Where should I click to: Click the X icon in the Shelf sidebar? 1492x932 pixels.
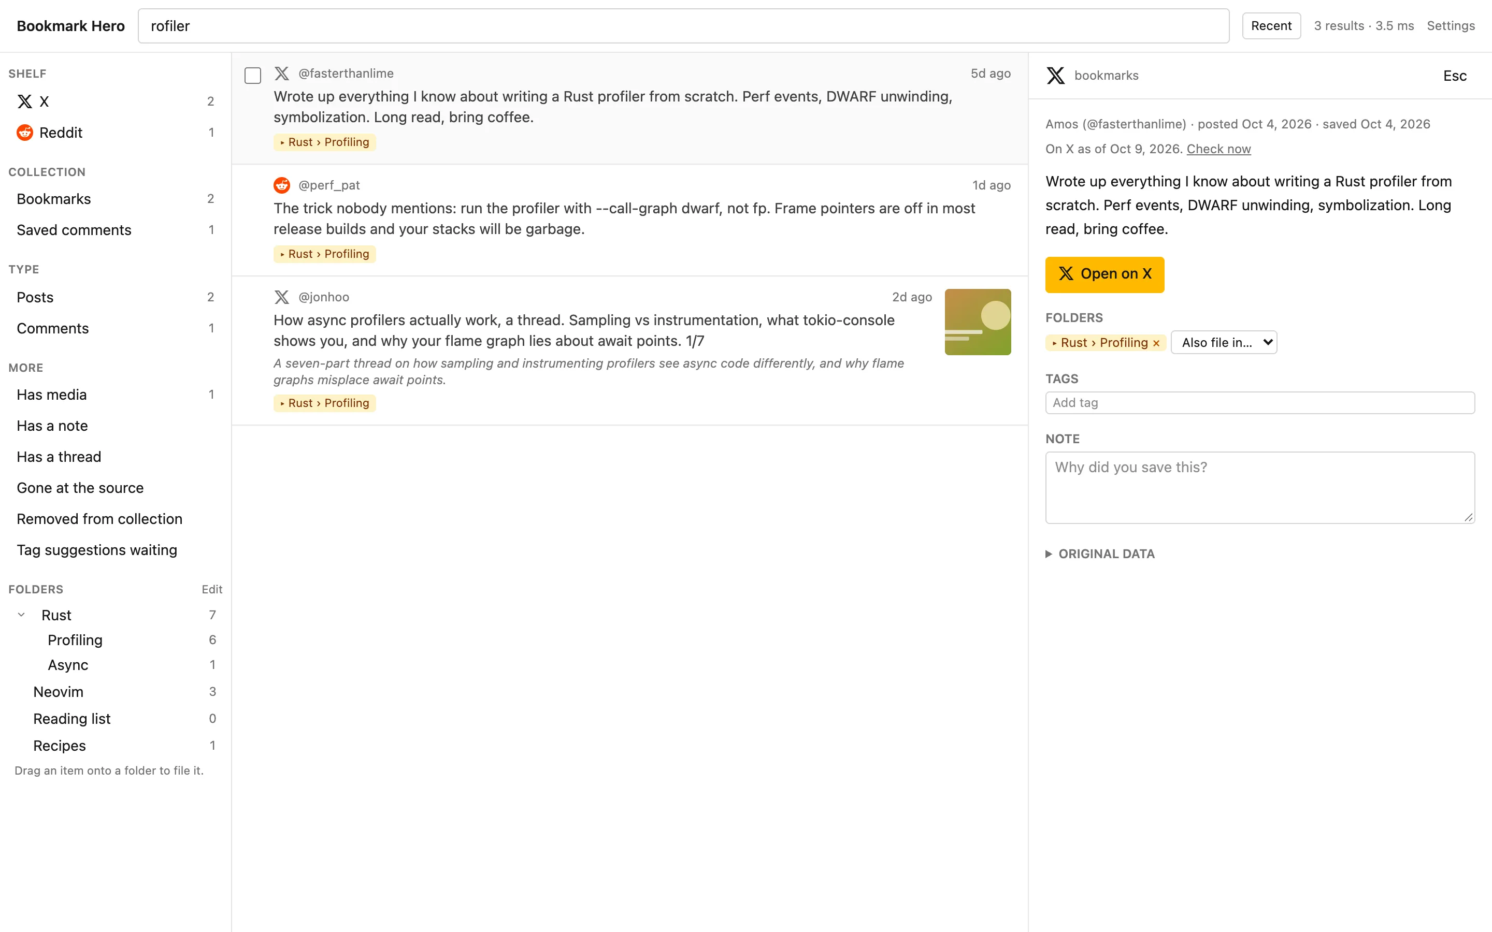coord(25,101)
